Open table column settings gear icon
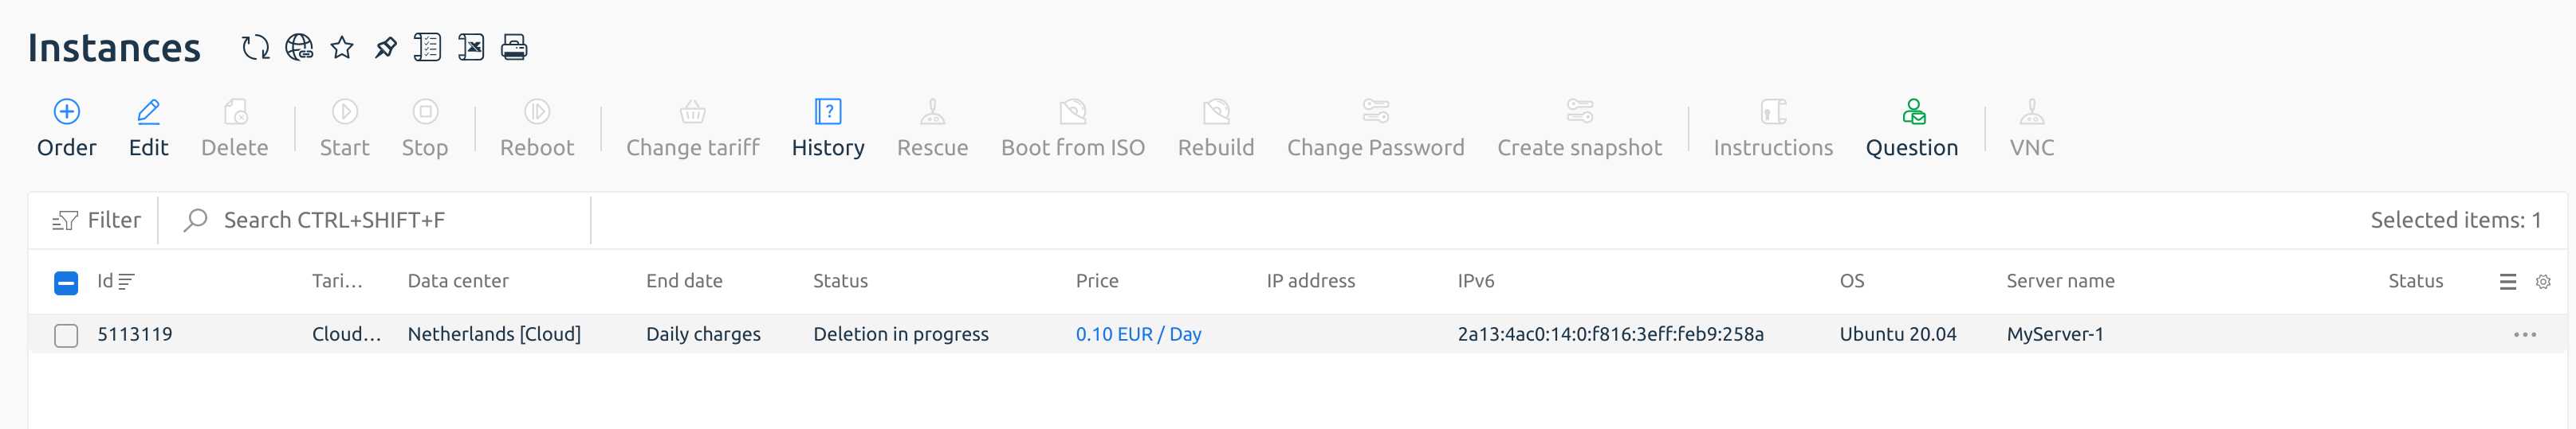This screenshot has width=2576, height=429. pyautogui.click(x=2543, y=283)
